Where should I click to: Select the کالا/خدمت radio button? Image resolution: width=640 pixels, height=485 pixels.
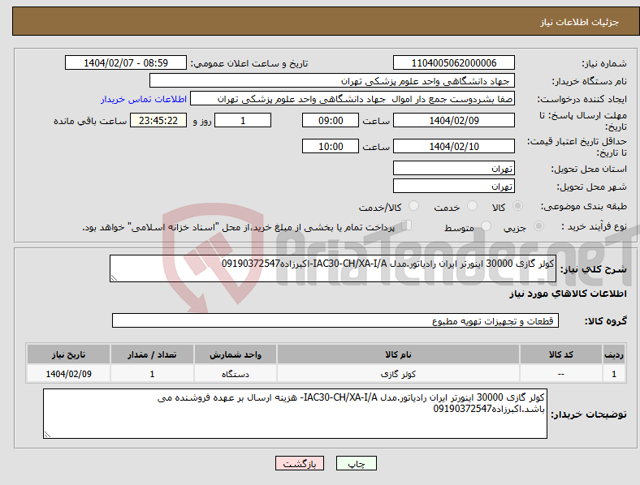click(x=413, y=206)
